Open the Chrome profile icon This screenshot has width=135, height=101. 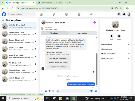127,8
